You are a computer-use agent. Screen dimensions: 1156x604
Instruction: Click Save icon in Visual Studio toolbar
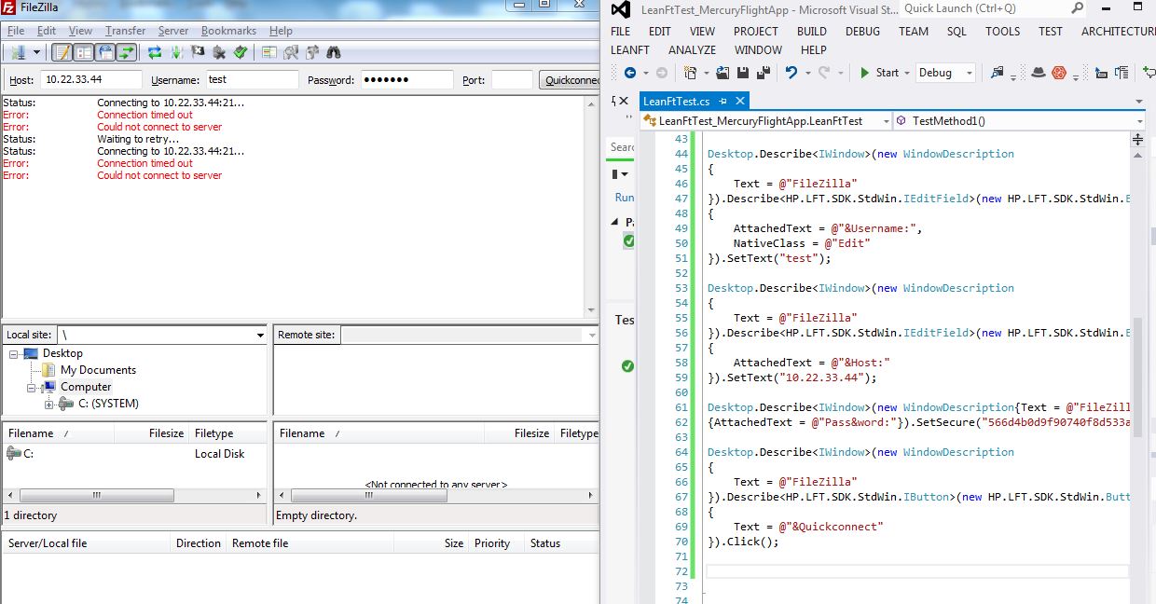pyautogui.click(x=743, y=73)
